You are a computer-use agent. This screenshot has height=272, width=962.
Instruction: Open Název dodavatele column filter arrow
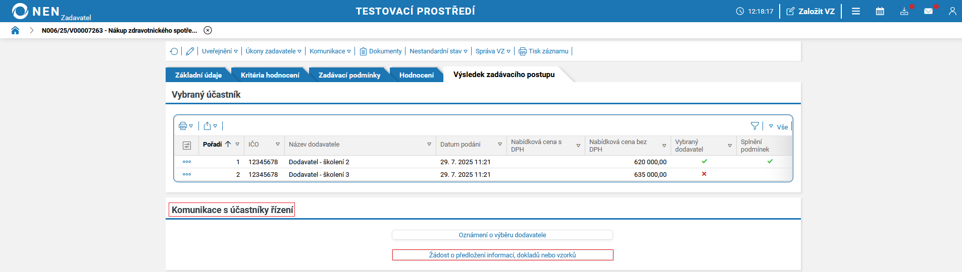pos(429,145)
